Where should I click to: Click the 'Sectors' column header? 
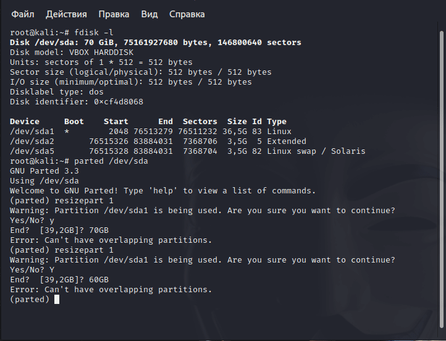(x=200, y=122)
